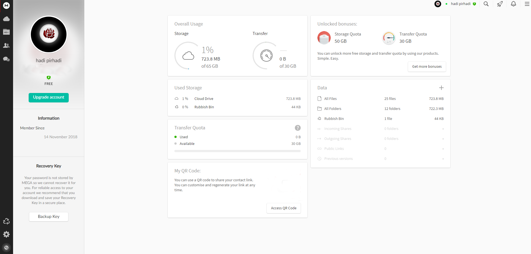Open Settings via the sidebar gear icon

point(6,235)
